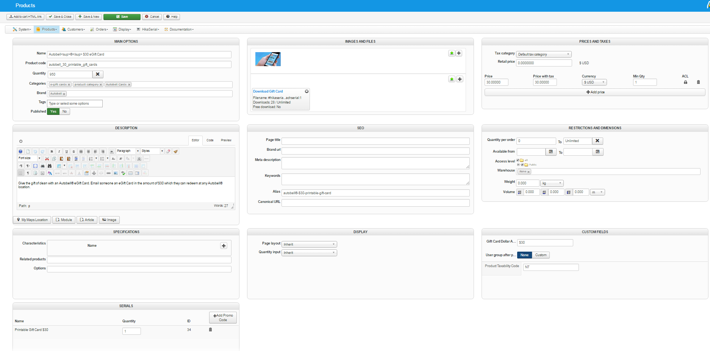Screen dimensions: 710x351
Task: Open the Paragraph format dropdown in the editor
Action: pyautogui.click(x=128, y=151)
